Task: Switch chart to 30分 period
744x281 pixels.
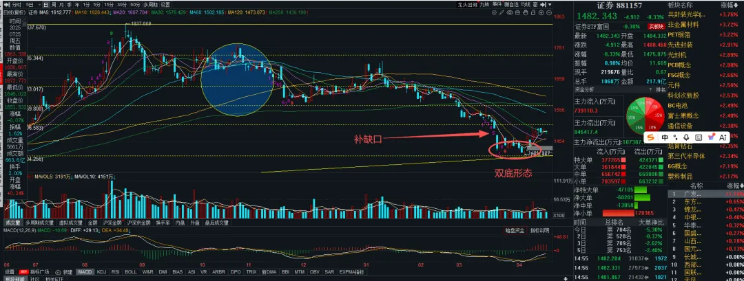Action: point(122,5)
